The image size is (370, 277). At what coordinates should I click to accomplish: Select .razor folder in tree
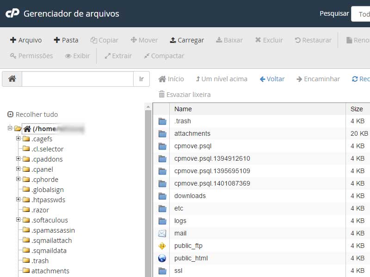tap(40, 210)
